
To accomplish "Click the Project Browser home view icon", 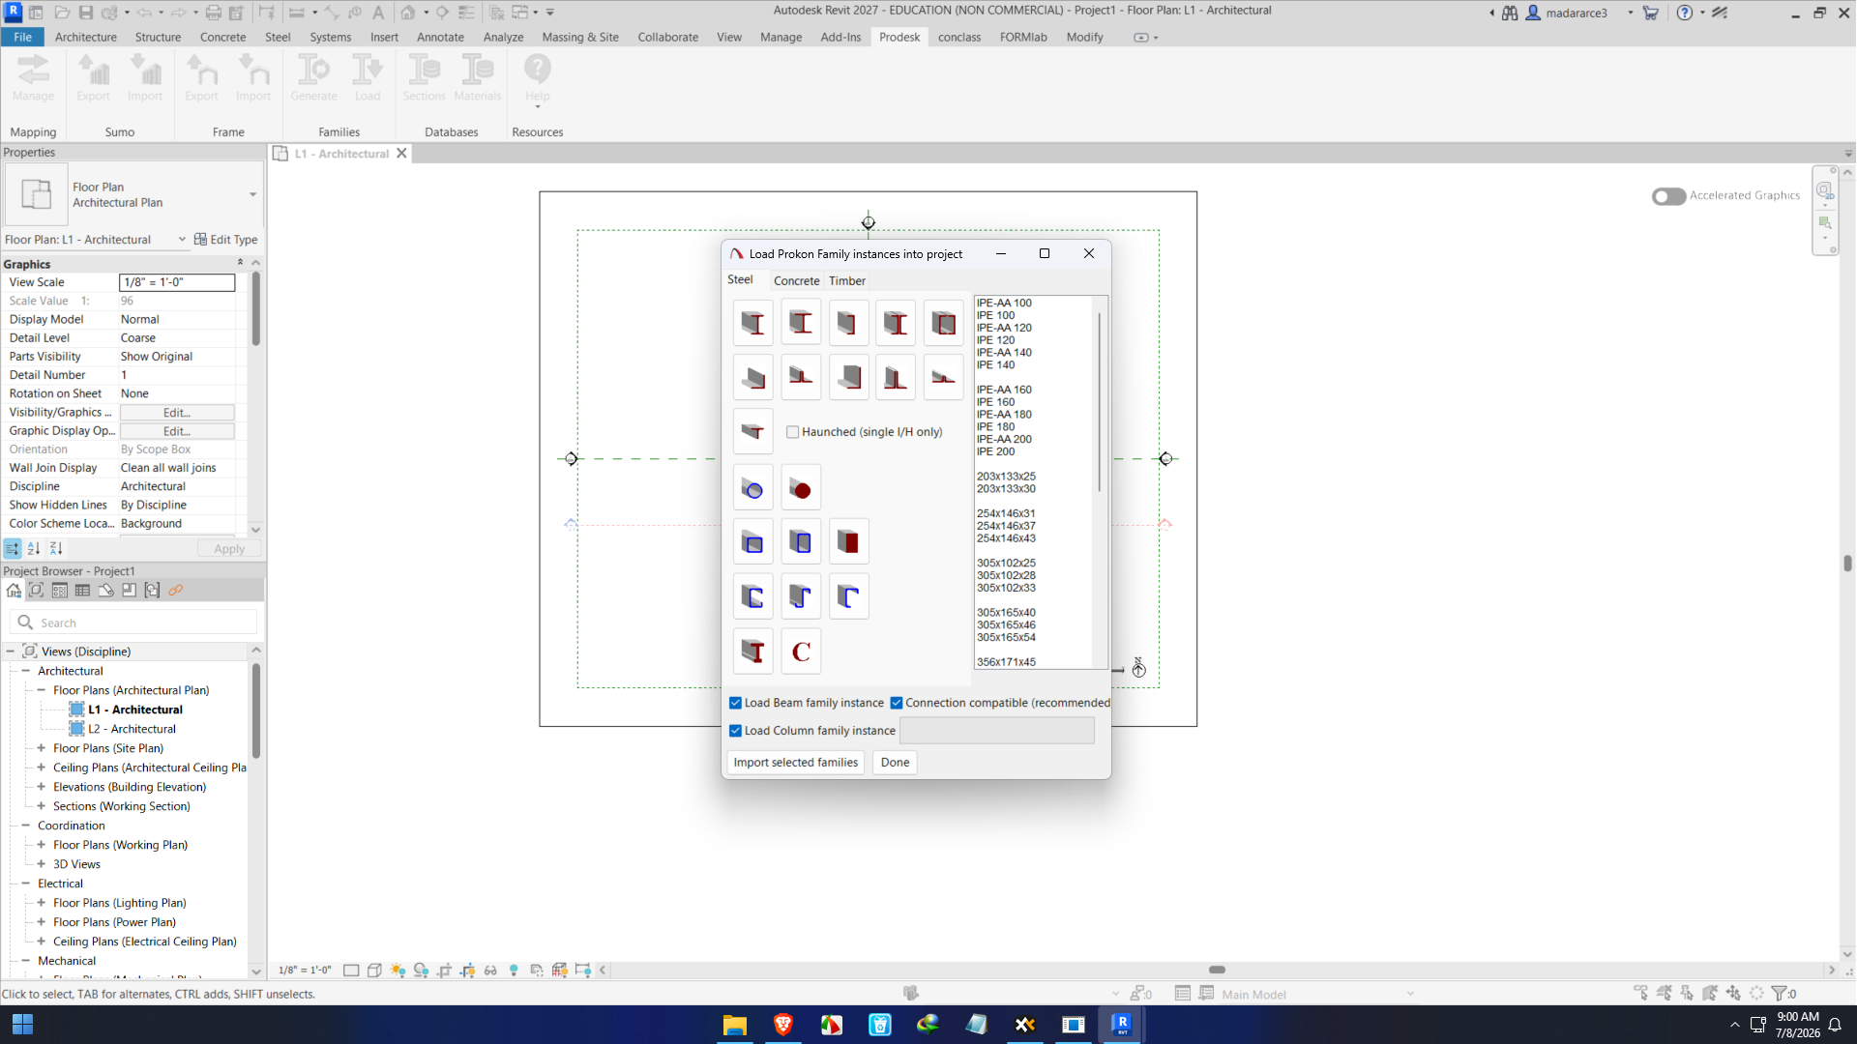I will (x=14, y=591).
